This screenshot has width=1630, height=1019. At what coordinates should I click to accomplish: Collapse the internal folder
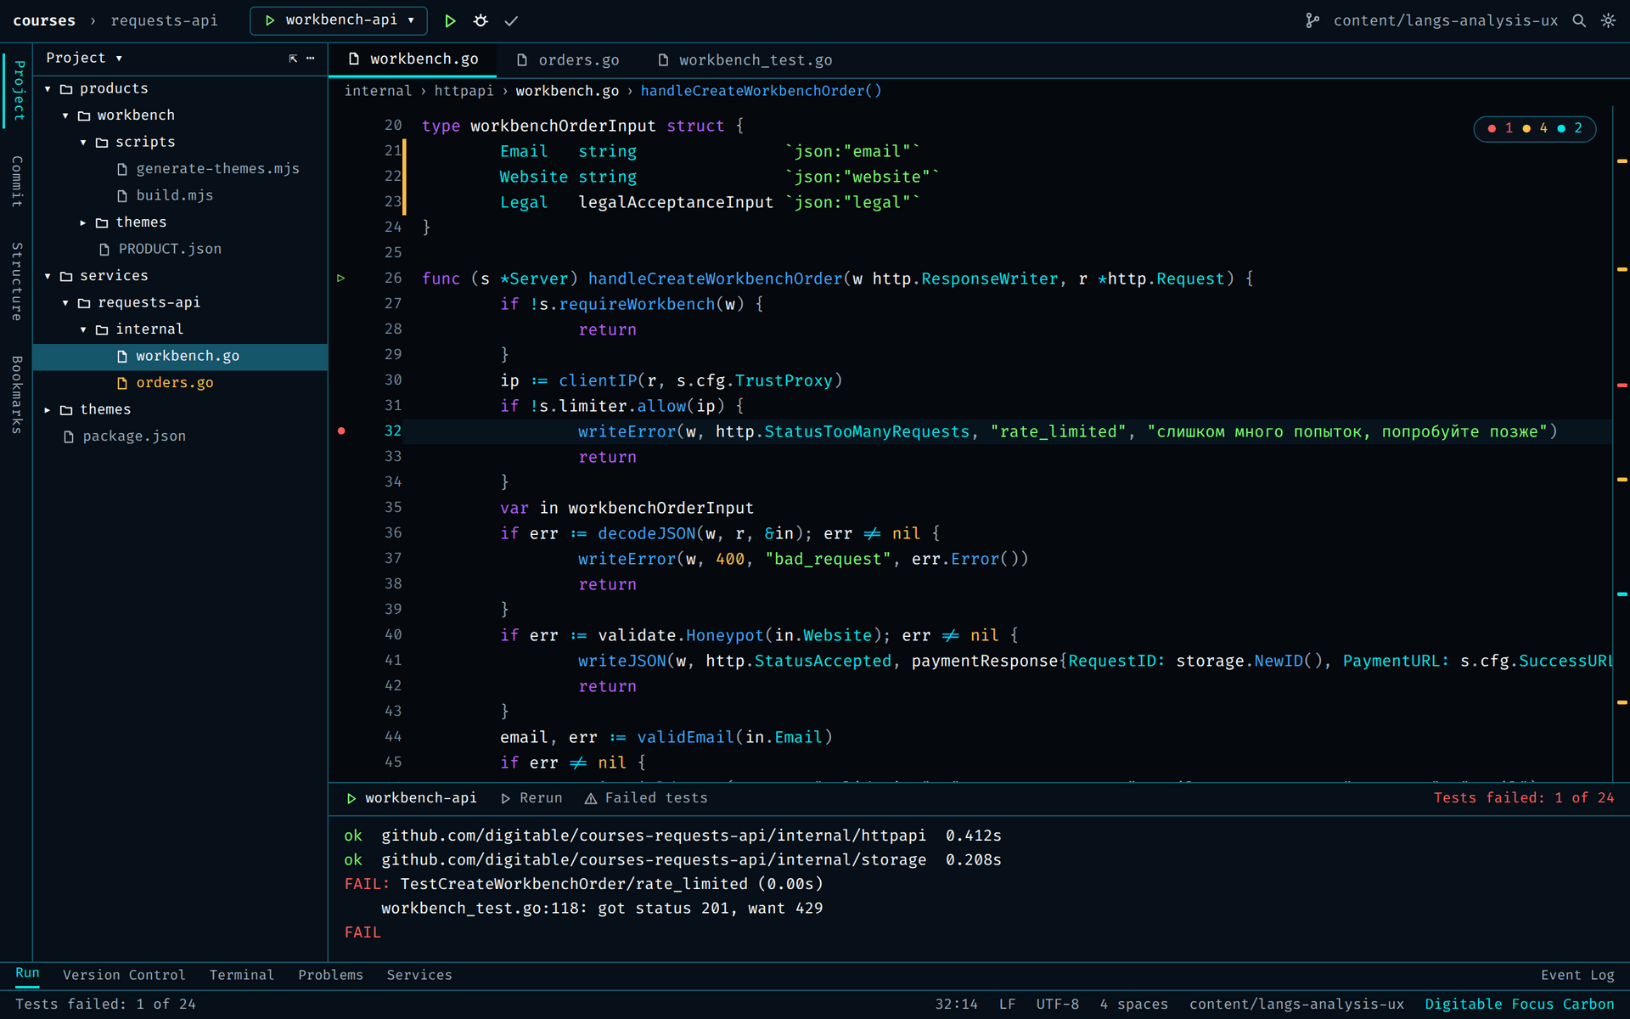click(x=83, y=329)
